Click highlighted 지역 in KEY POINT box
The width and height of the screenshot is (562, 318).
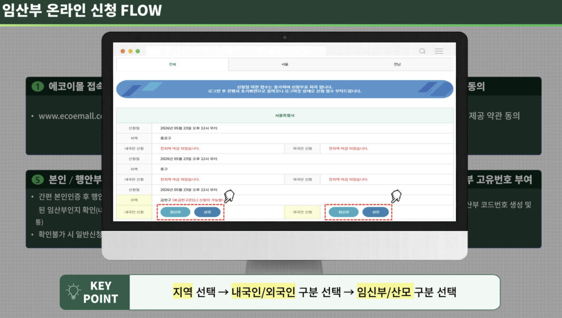point(183,292)
